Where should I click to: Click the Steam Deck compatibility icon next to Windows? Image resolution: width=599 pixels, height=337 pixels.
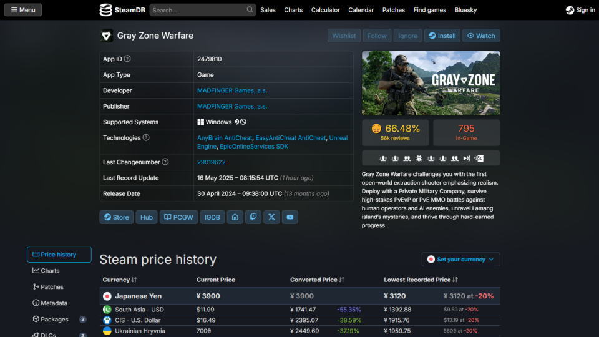(x=237, y=122)
